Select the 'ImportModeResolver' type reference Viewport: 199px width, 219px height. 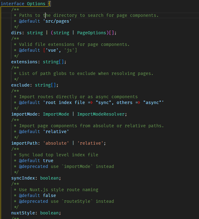point(101,114)
